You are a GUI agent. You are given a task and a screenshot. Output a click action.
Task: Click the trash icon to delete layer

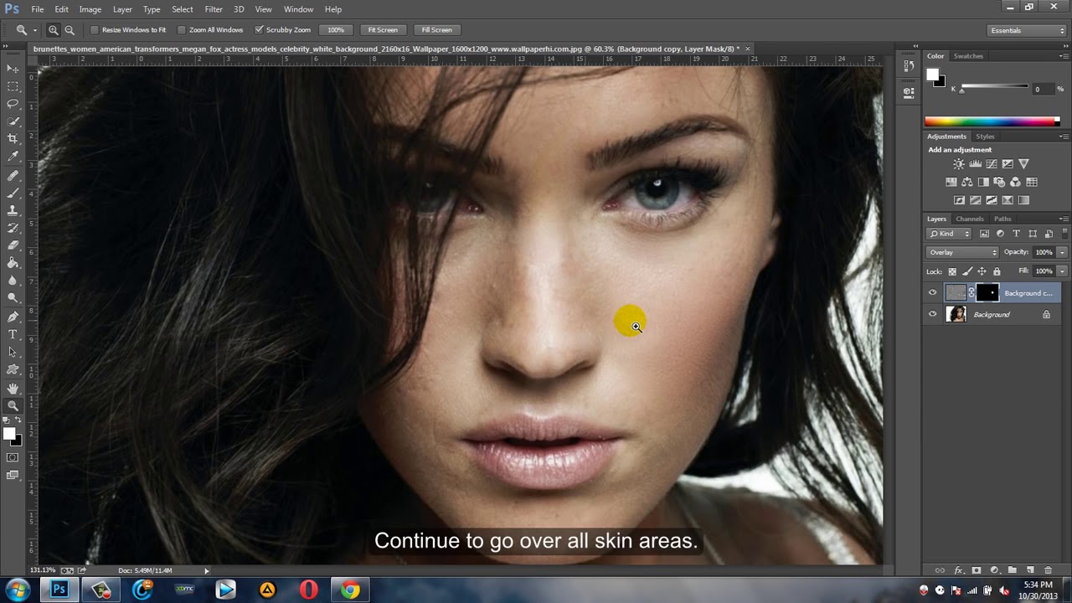click(x=1048, y=570)
